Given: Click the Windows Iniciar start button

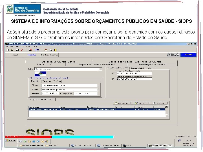Looking at the screenshot, I should [11, 140].
